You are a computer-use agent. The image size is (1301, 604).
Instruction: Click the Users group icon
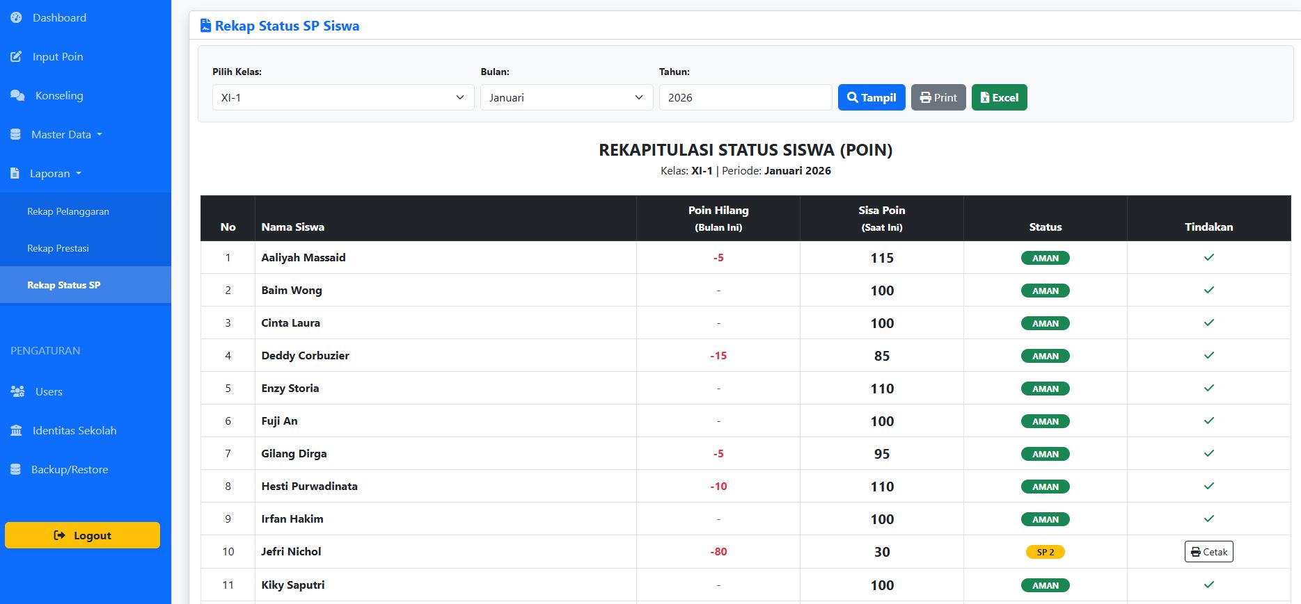(17, 391)
